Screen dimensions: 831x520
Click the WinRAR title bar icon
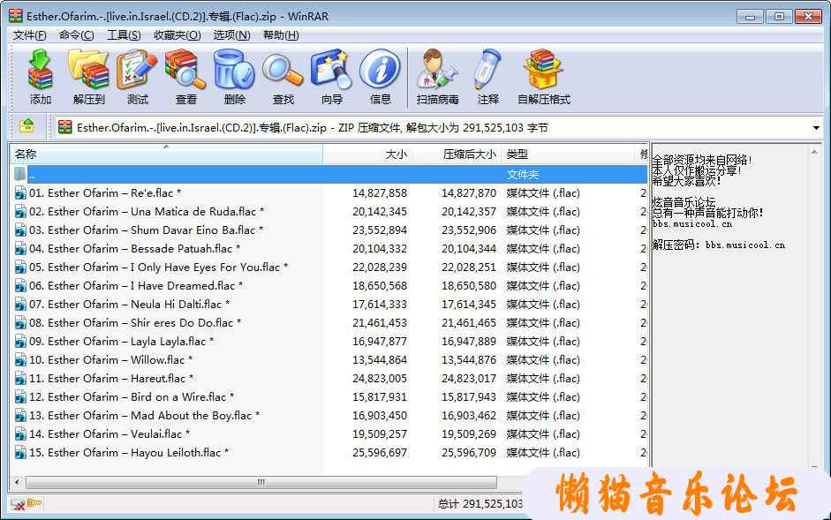(16, 16)
